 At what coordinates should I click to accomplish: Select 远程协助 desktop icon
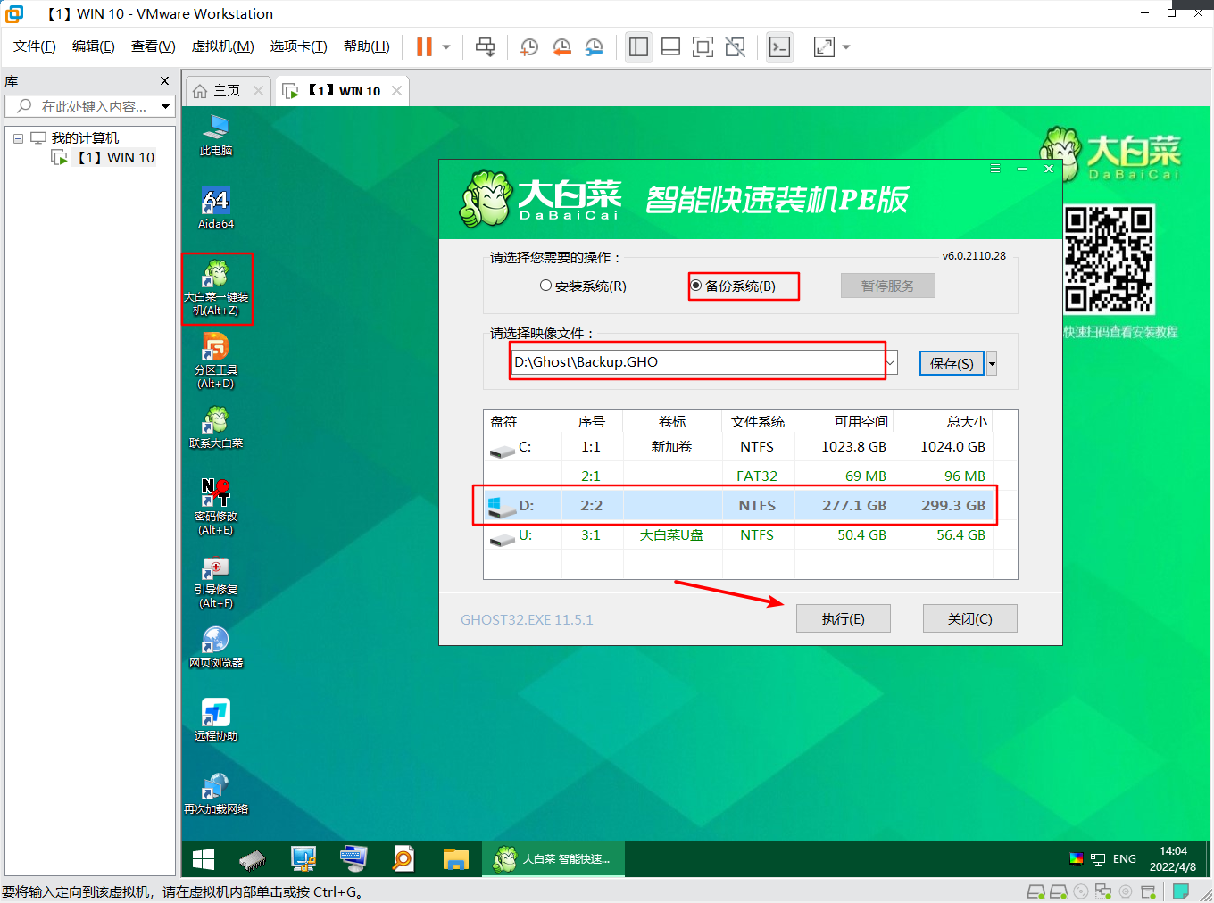216,720
